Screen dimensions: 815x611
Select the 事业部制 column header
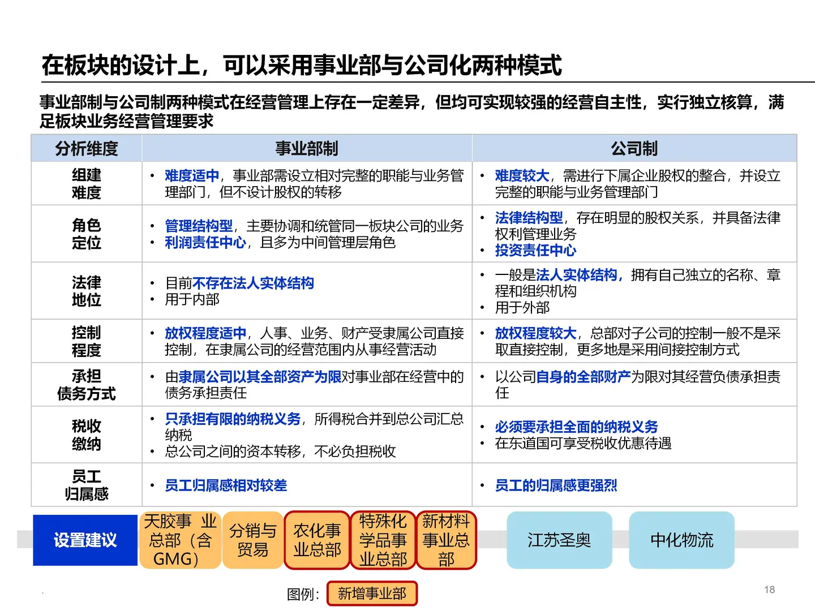tap(307, 149)
